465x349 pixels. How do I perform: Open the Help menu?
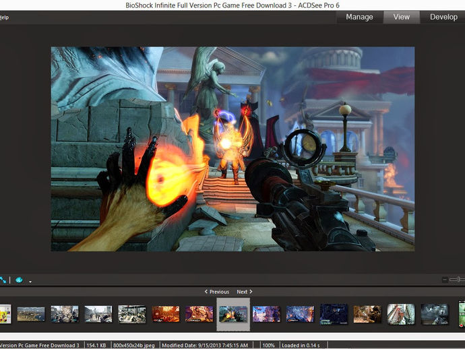point(4,18)
